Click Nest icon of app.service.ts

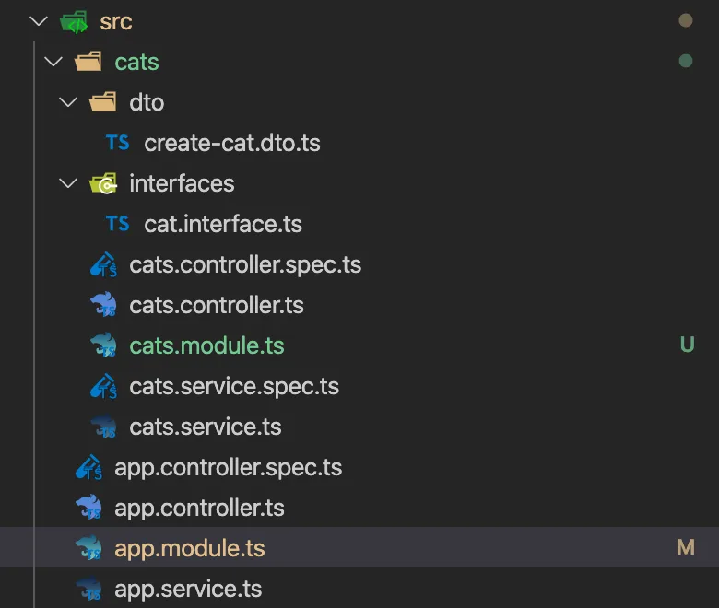coord(89,589)
